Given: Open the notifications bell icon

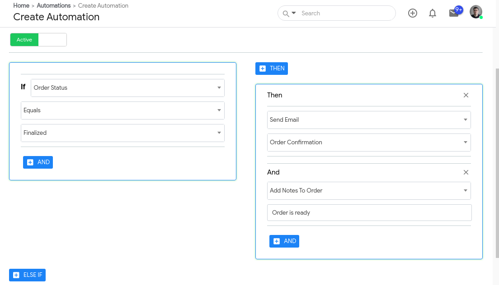Looking at the screenshot, I should pyautogui.click(x=433, y=13).
